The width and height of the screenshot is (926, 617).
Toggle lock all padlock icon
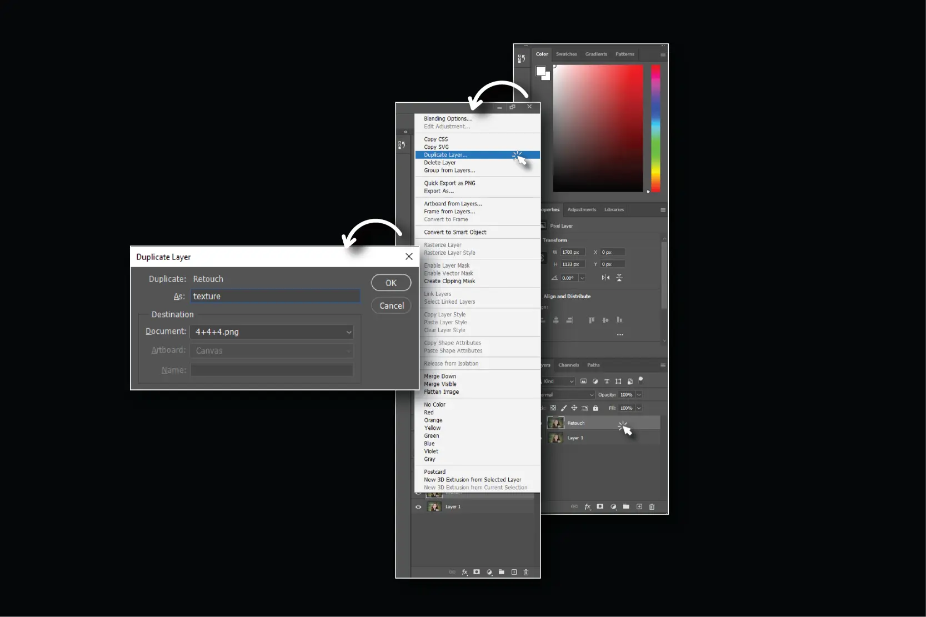pos(595,408)
